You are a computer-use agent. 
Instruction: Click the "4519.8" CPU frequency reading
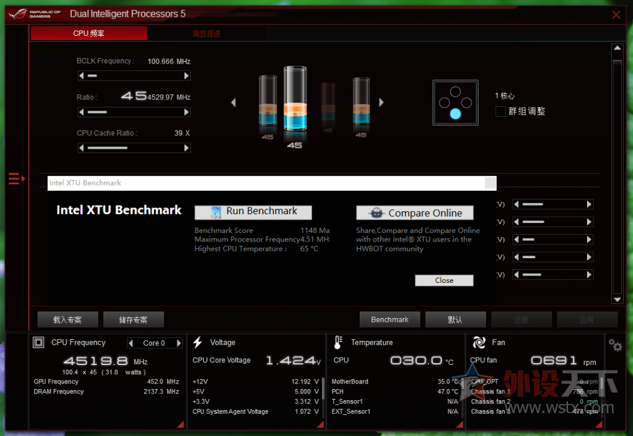pyautogui.click(x=96, y=361)
